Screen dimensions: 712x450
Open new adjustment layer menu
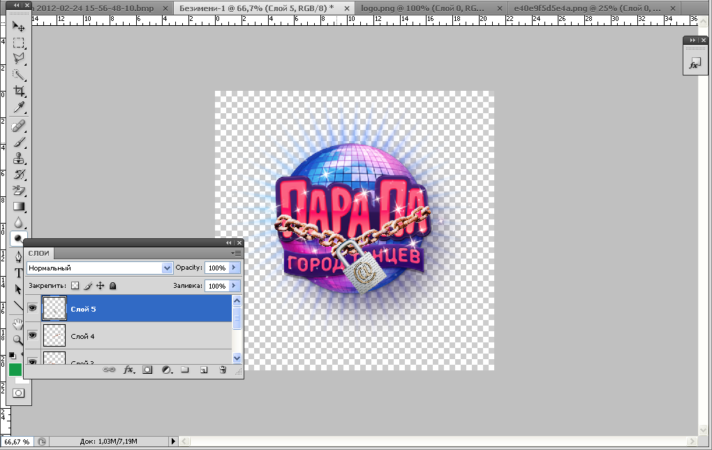(167, 370)
